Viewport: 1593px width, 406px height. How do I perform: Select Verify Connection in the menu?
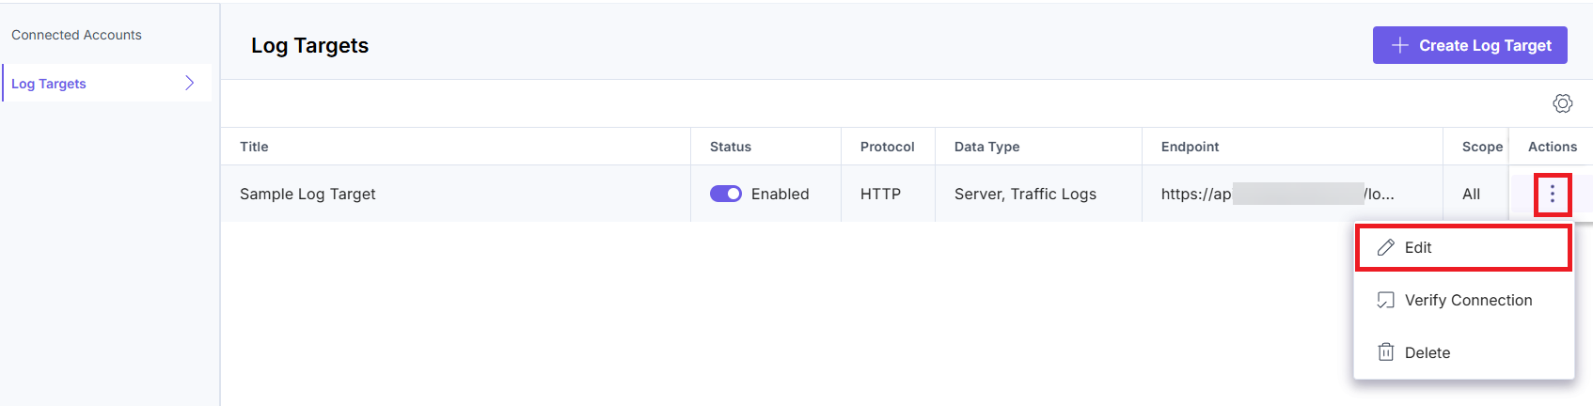(x=1463, y=301)
